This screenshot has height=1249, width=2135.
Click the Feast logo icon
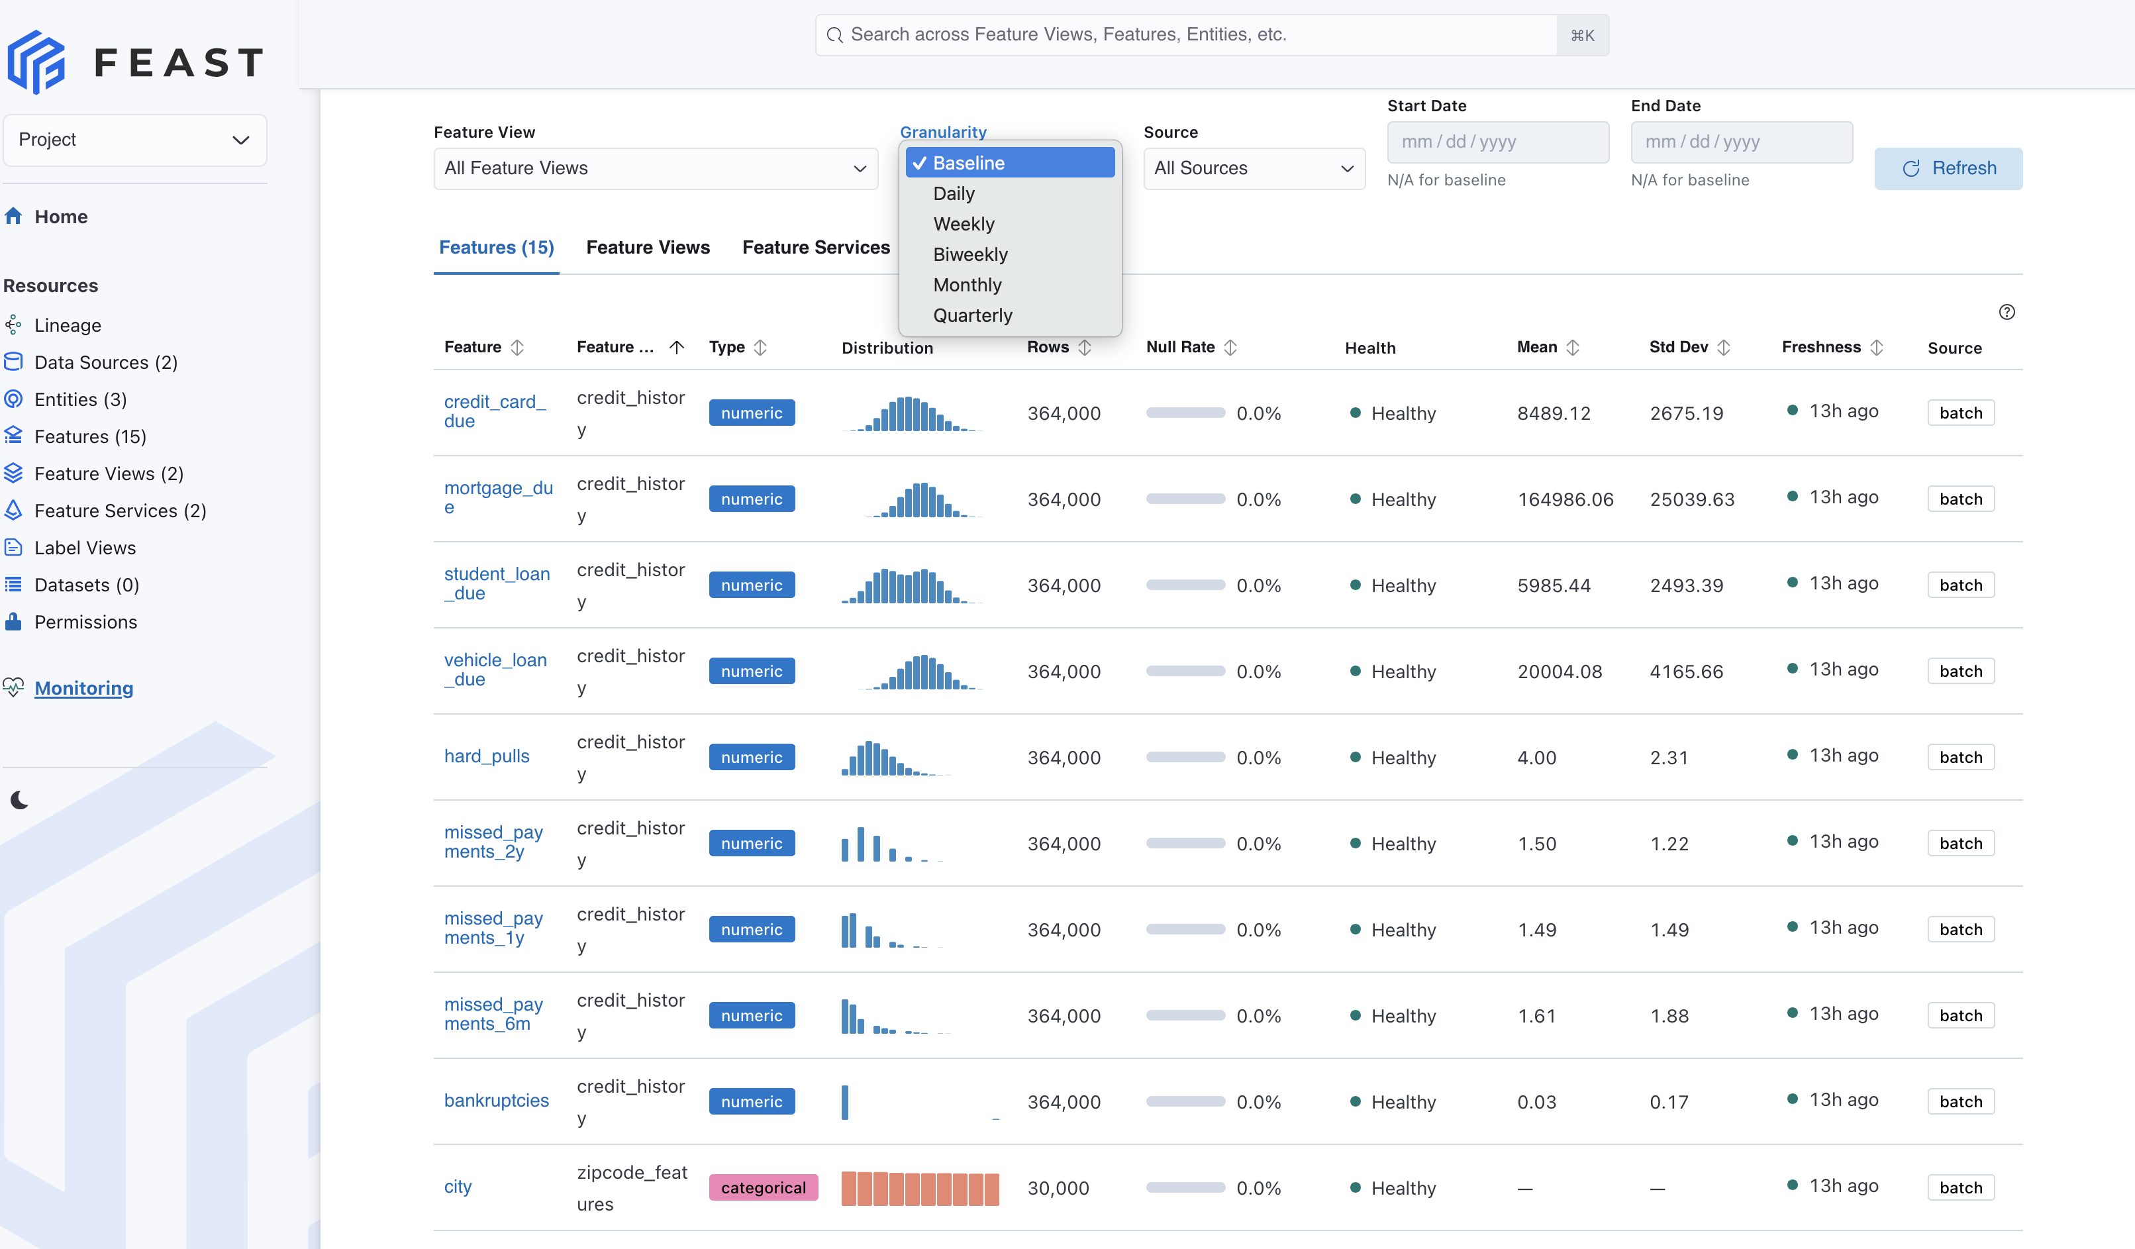(x=36, y=62)
